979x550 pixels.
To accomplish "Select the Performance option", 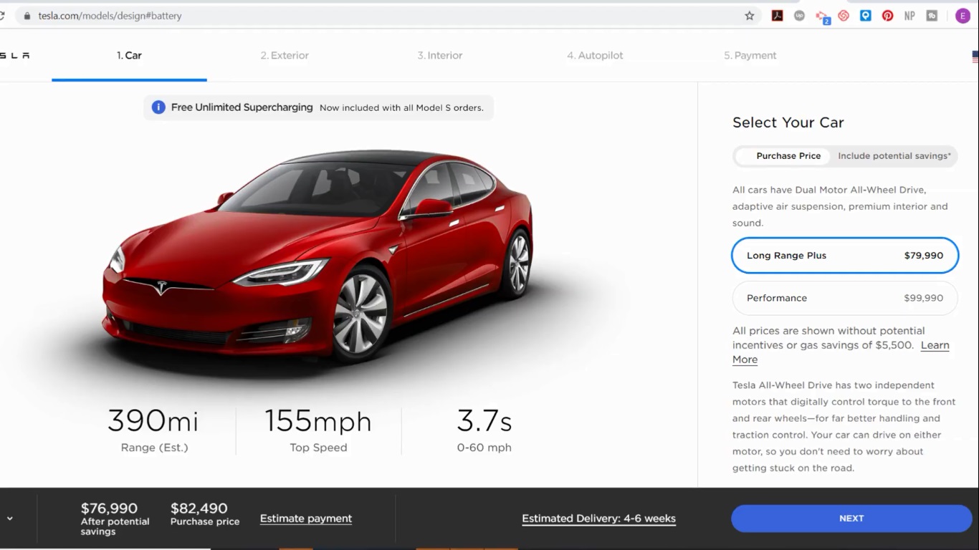I will 845,298.
